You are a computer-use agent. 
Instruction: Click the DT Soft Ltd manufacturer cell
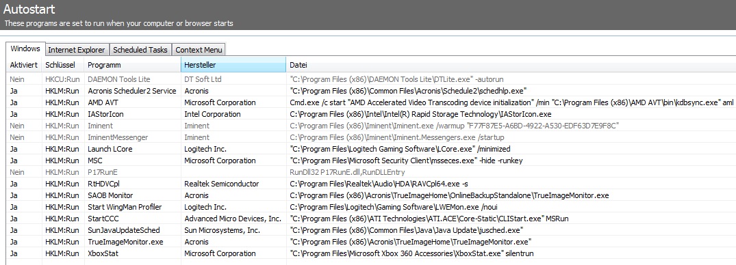coord(203,79)
